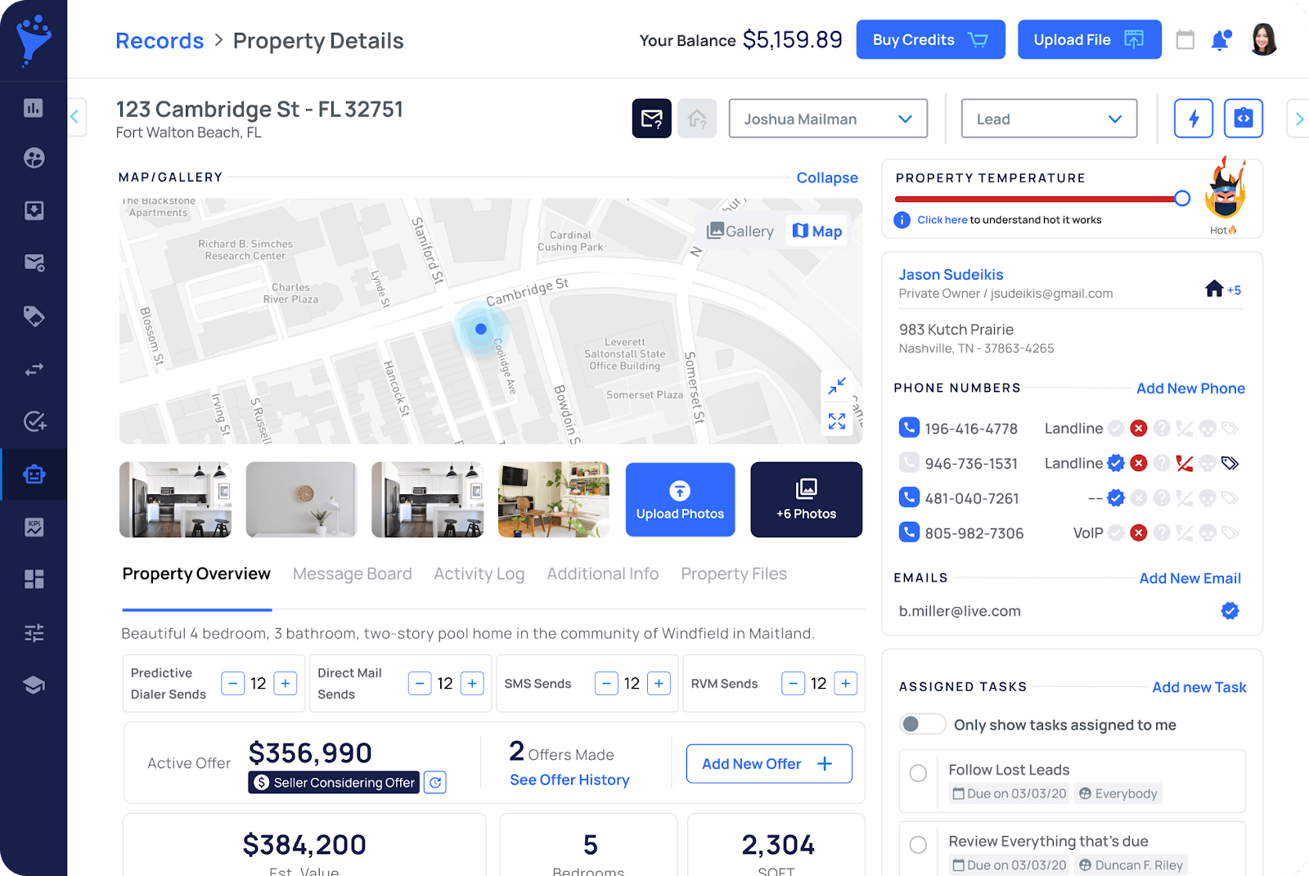Switch map view to Gallery

[x=739, y=231]
